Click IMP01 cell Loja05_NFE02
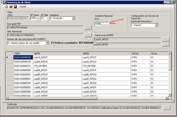Image resolution: width=177 pixels, height=117 pixels. pyautogui.click(x=57, y=75)
